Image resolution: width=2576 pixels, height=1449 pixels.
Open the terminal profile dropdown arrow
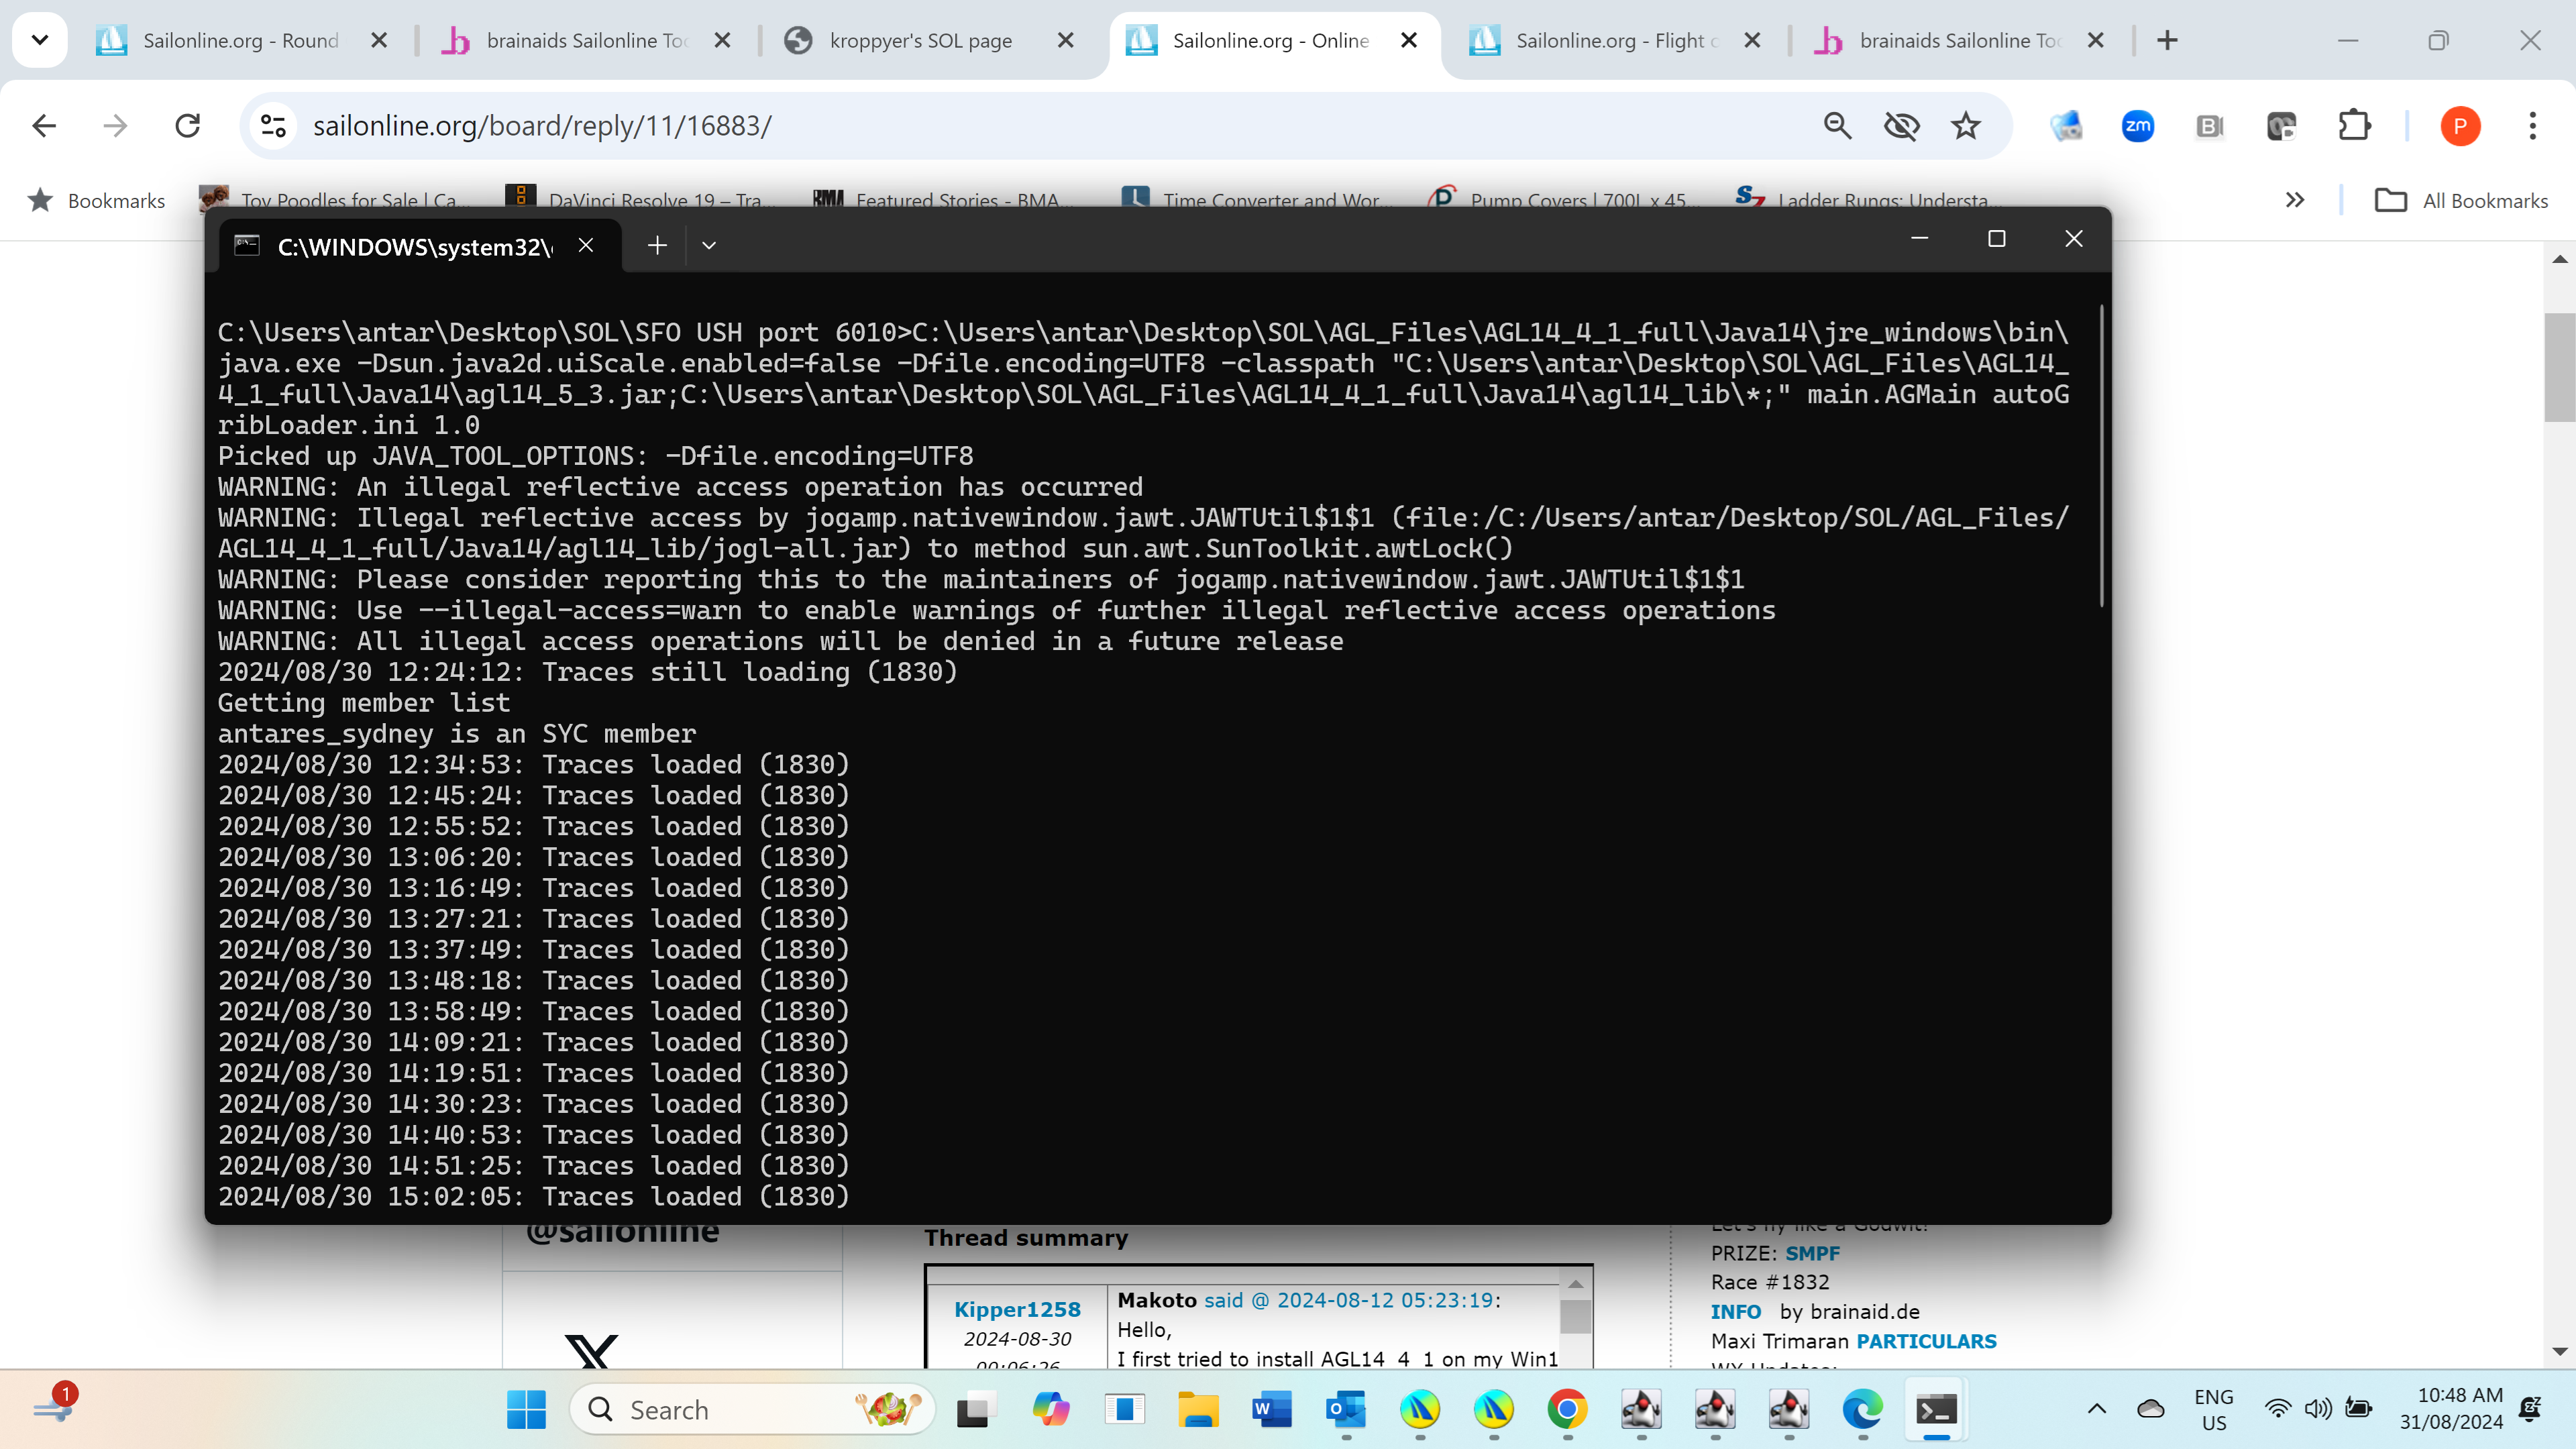pyautogui.click(x=709, y=245)
